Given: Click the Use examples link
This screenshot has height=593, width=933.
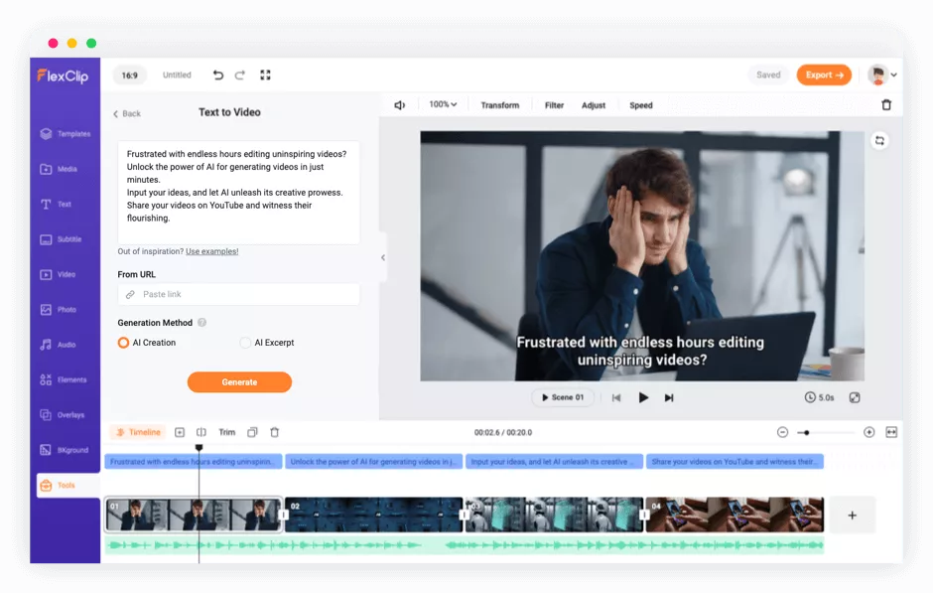Looking at the screenshot, I should pos(211,252).
